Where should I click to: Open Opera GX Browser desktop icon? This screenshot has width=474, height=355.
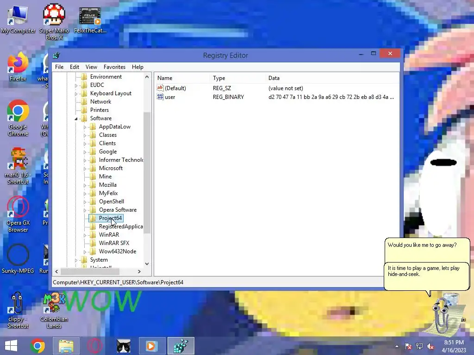coord(18,214)
